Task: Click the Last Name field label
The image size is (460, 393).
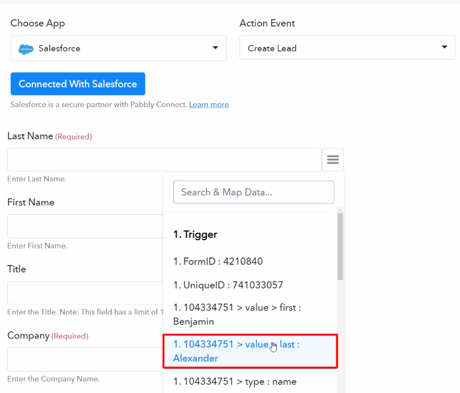Action: (30, 136)
